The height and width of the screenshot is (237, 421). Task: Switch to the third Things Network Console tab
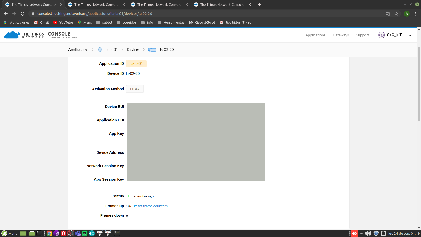point(159,4)
